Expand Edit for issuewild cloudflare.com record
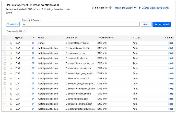The image size is (176, 113). [x=171, y=104]
